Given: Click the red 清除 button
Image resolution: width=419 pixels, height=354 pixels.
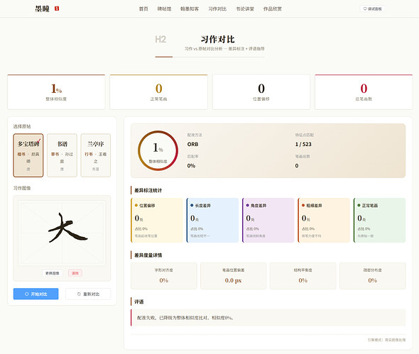Looking at the screenshot, I should tap(75, 273).
